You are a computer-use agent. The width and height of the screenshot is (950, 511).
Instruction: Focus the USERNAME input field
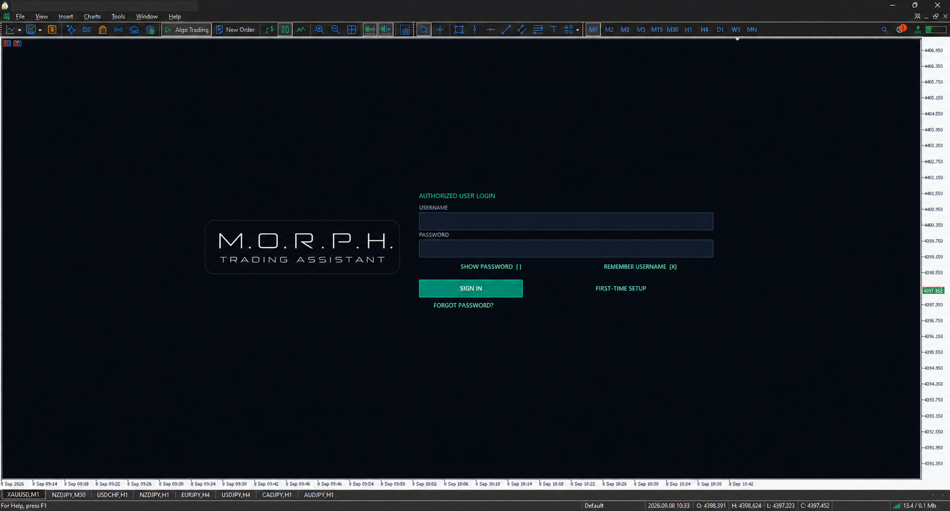pos(566,221)
